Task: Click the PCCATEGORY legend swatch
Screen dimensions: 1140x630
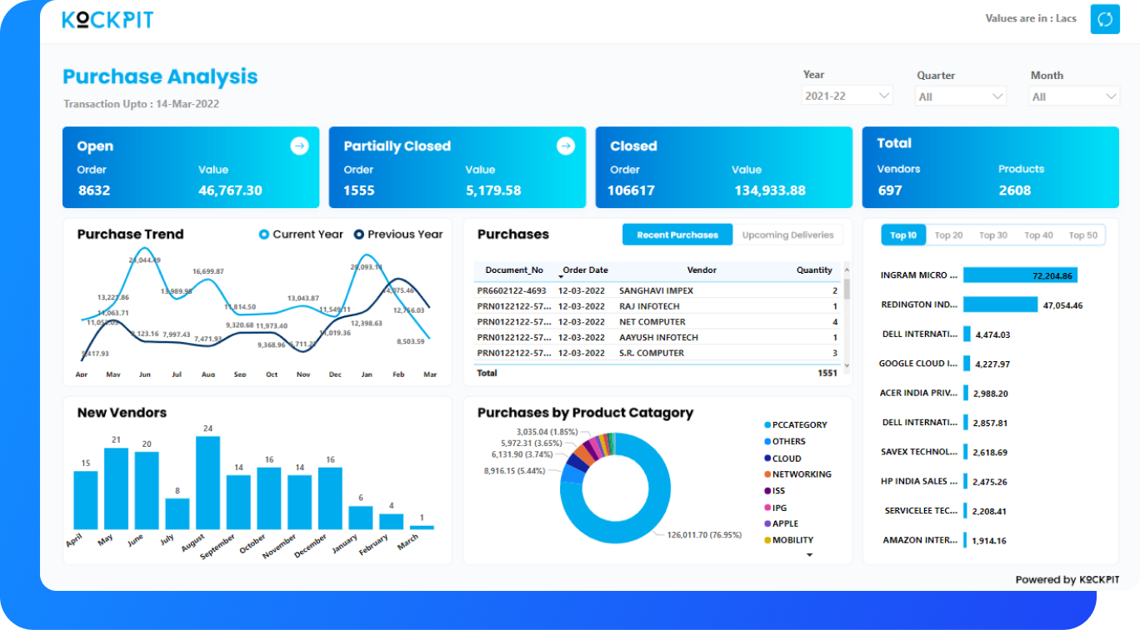Action: [x=767, y=425]
